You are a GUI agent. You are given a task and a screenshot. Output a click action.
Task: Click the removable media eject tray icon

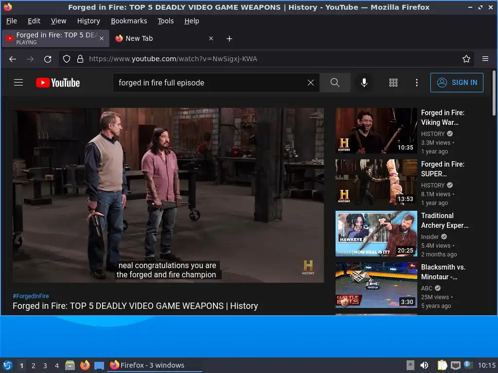tap(410, 365)
